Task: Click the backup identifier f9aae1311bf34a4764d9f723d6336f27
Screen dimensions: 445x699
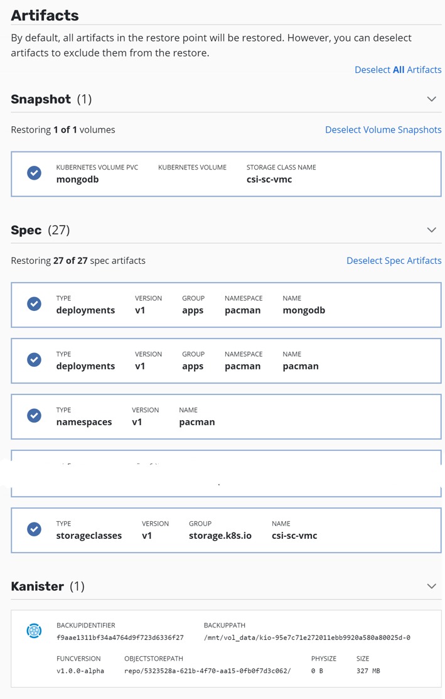Action: pyautogui.click(x=120, y=637)
